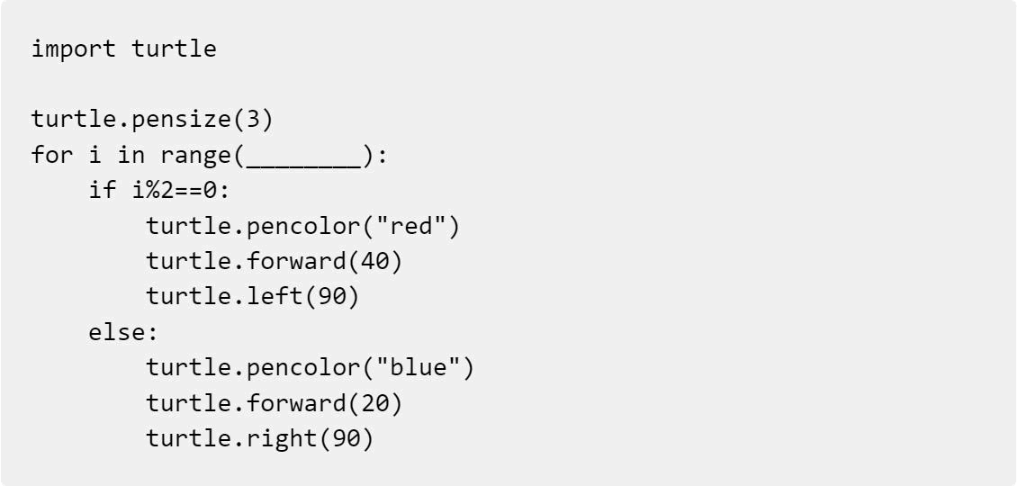Click turtle.forward(40) line
The image size is (1018, 486).
tap(275, 262)
